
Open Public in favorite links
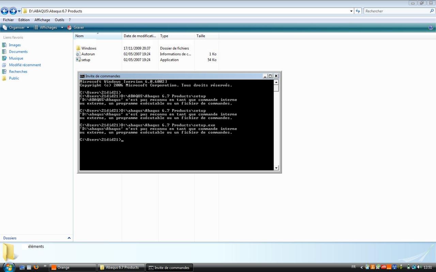tap(11, 78)
